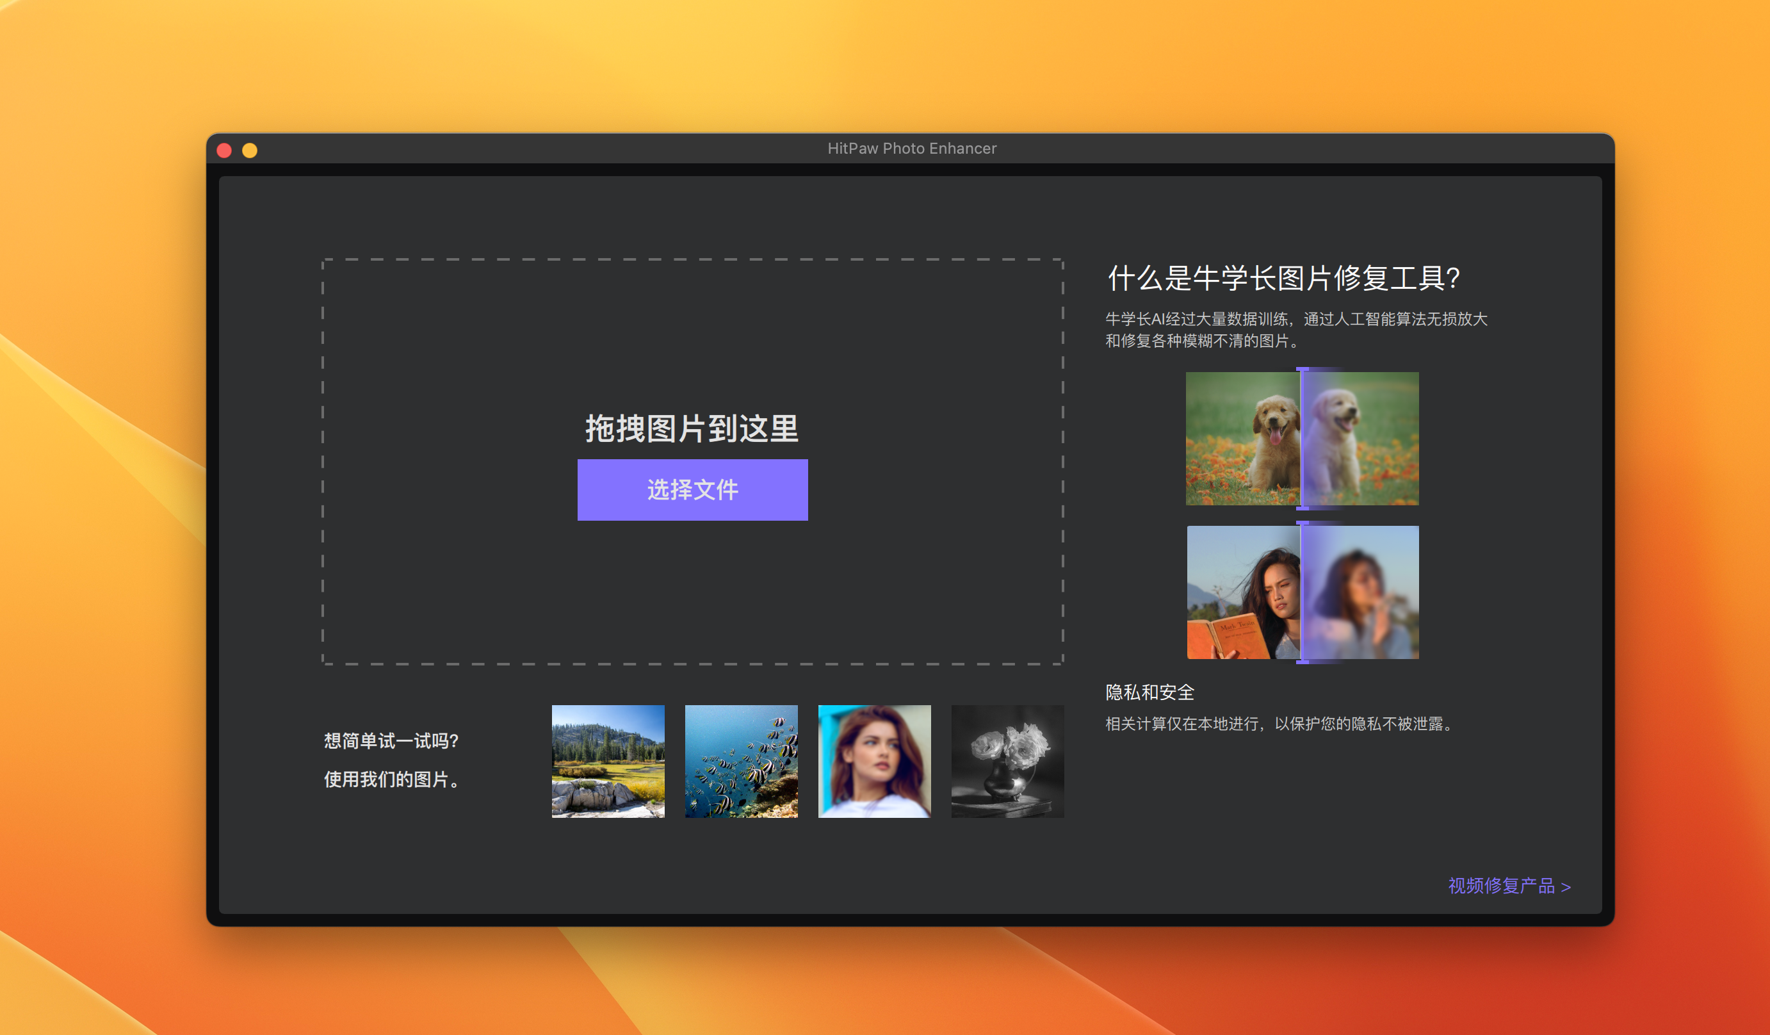The image size is (1770, 1035).
Task: Pick the black-and-white flower vase sample thumbnail
Action: 1007,761
